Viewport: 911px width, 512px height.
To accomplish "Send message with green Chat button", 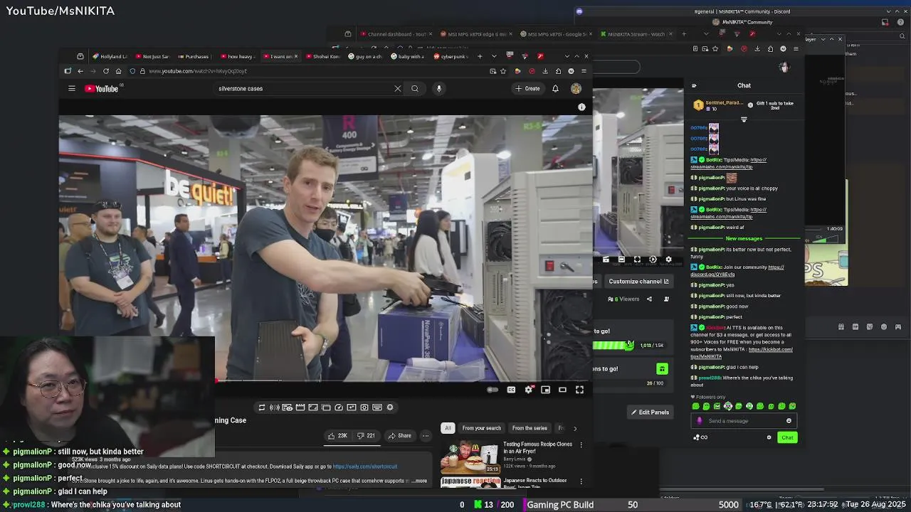I will [x=787, y=437].
